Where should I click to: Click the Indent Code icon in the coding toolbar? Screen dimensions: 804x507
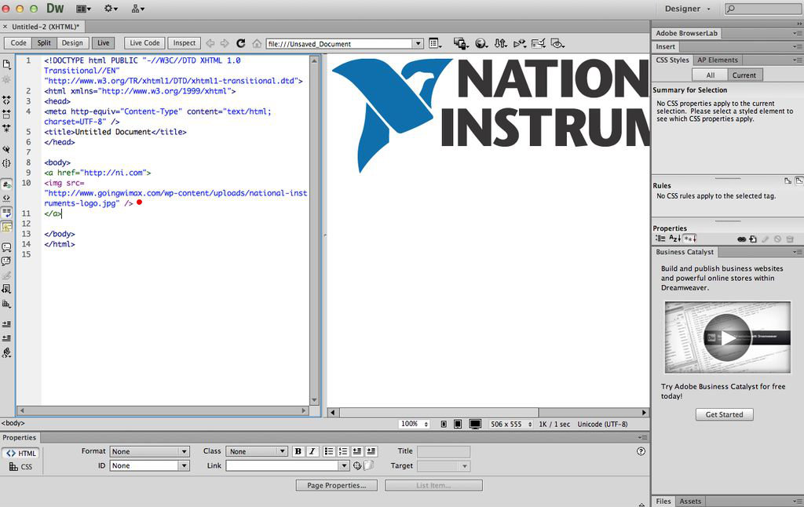(6, 324)
